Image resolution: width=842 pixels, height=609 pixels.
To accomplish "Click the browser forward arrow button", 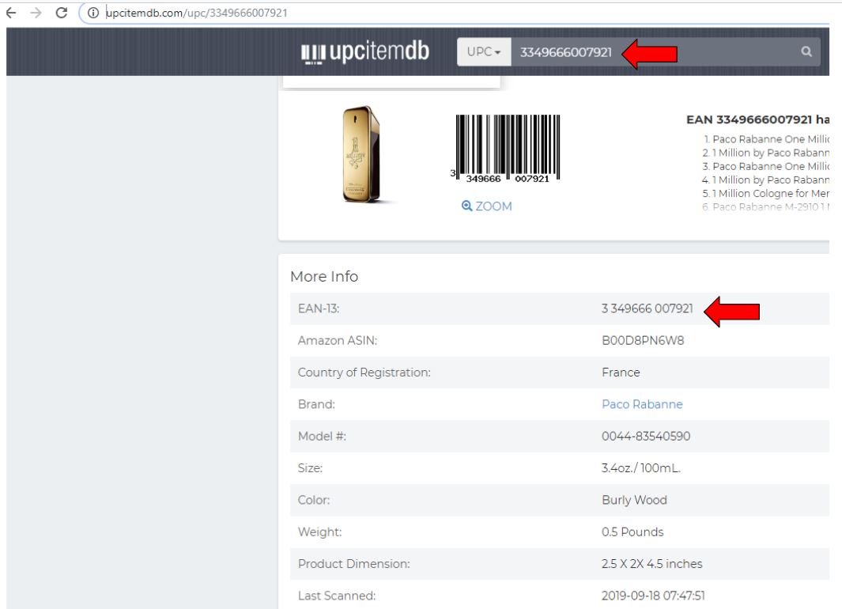I will click(x=36, y=11).
